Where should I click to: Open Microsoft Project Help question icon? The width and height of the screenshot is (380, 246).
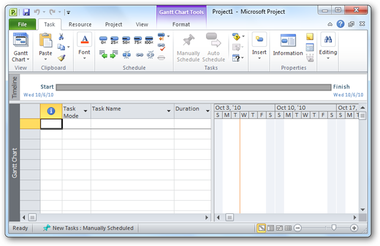coord(340,24)
